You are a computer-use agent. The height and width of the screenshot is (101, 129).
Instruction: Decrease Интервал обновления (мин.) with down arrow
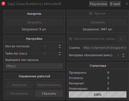coord(123,56)
